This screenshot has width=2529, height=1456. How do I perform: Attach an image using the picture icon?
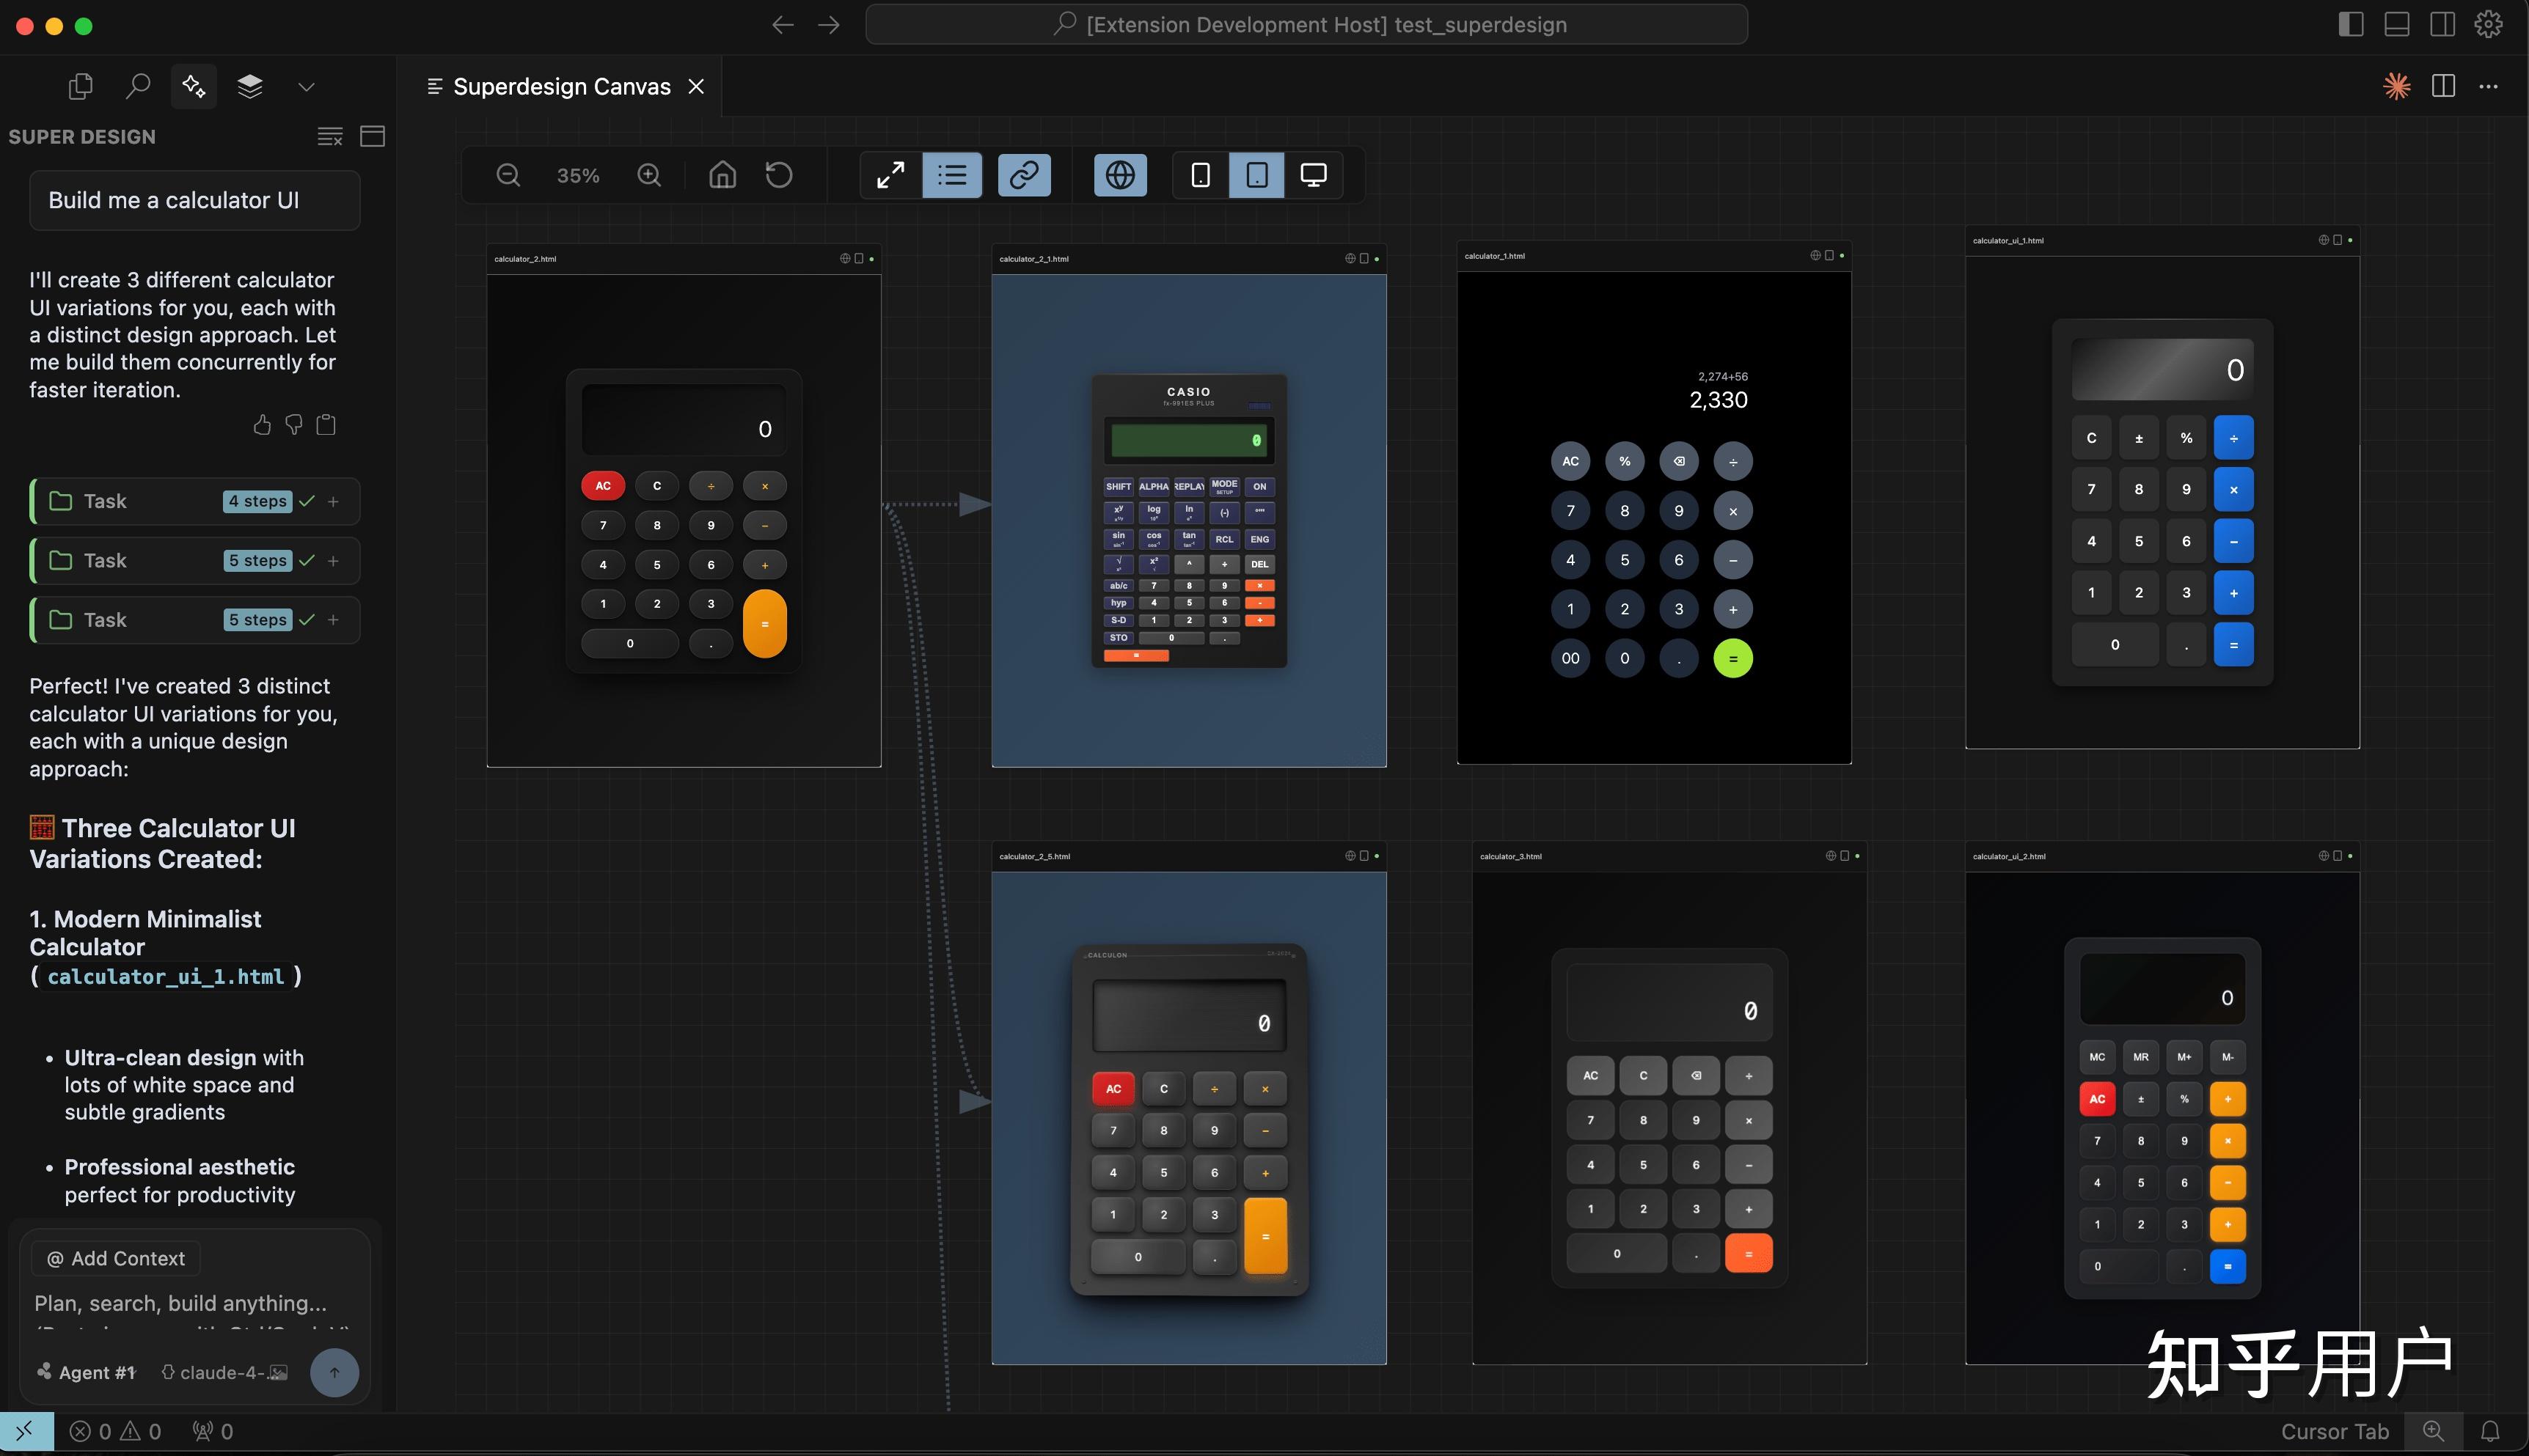[278, 1372]
